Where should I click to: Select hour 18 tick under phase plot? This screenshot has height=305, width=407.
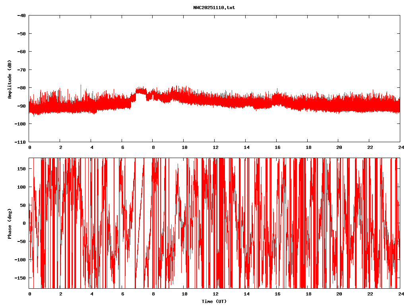(307, 294)
